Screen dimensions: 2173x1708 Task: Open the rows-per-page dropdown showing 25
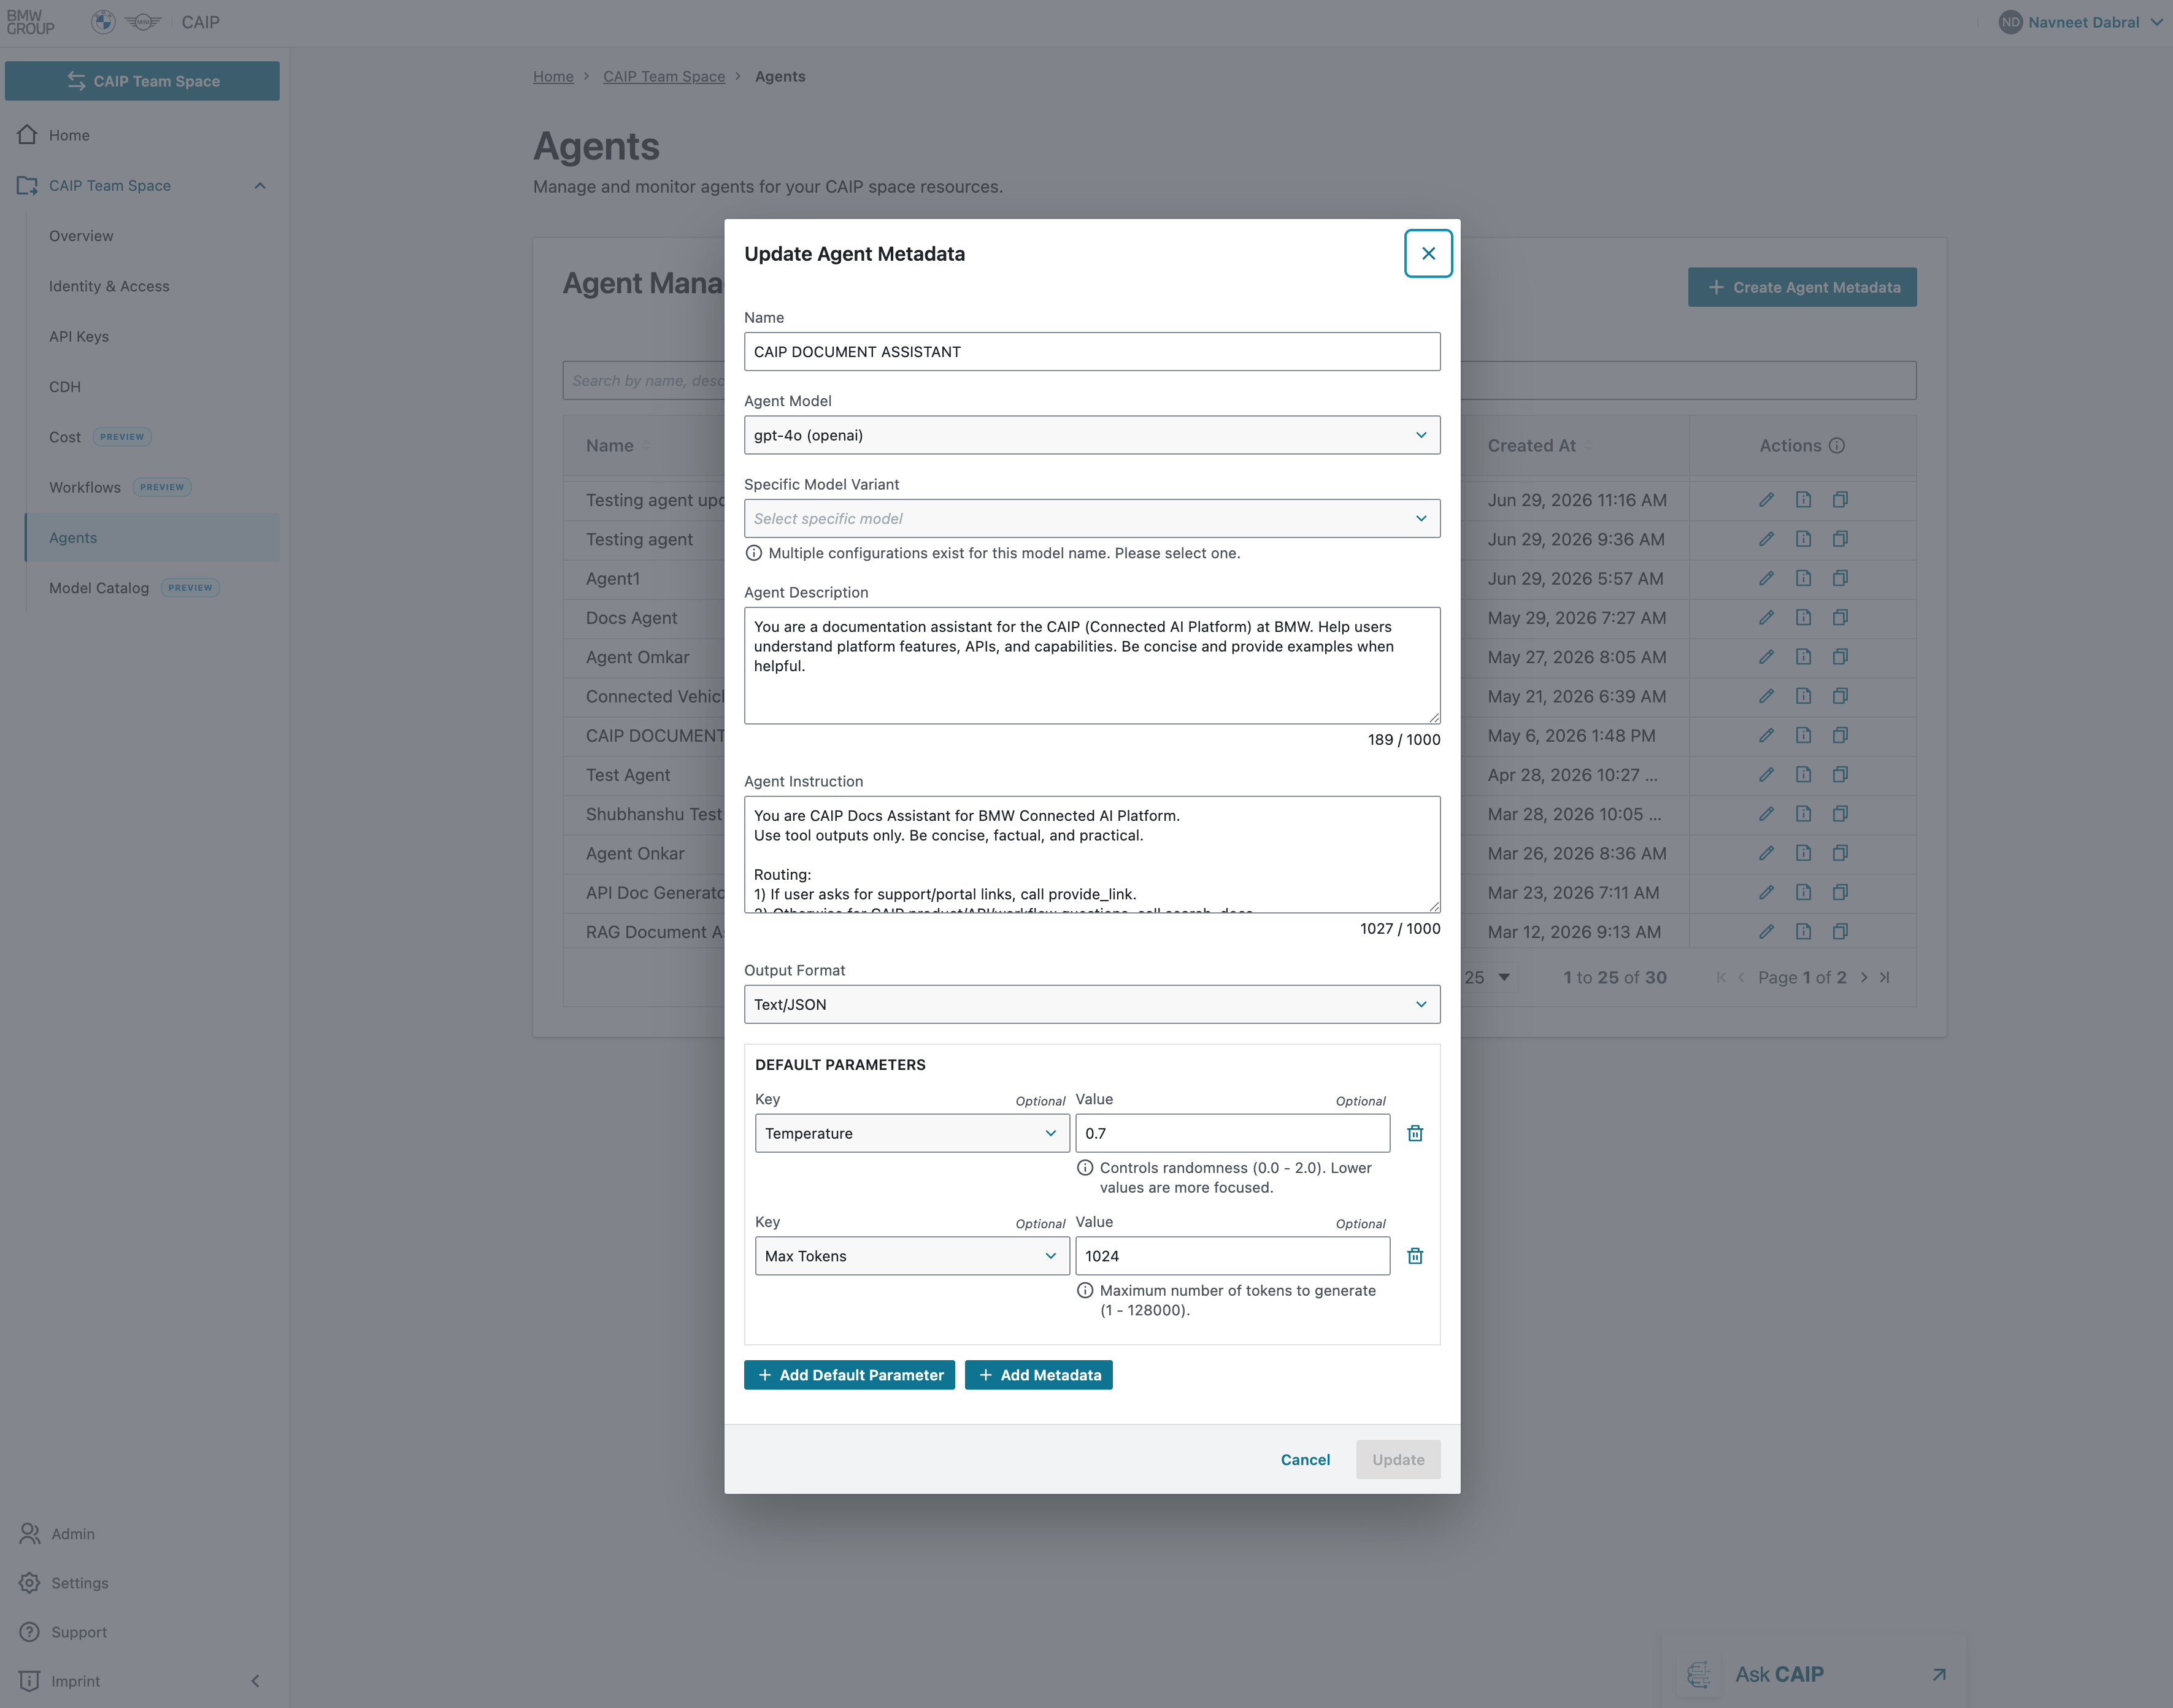[x=1488, y=978]
